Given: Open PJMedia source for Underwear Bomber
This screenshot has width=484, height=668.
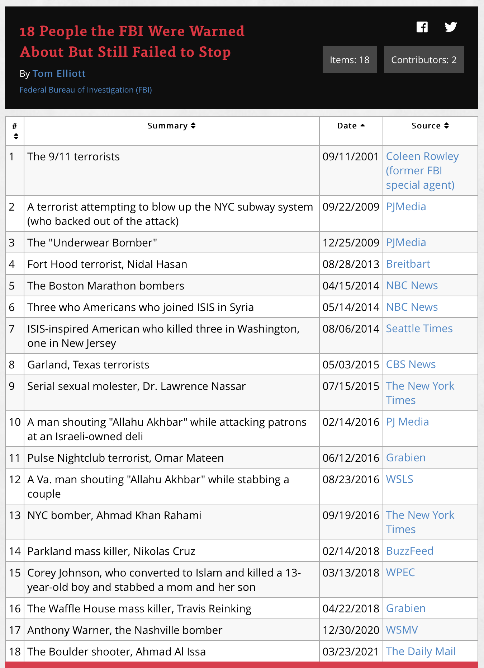Looking at the screenshot, I should 406,243.
